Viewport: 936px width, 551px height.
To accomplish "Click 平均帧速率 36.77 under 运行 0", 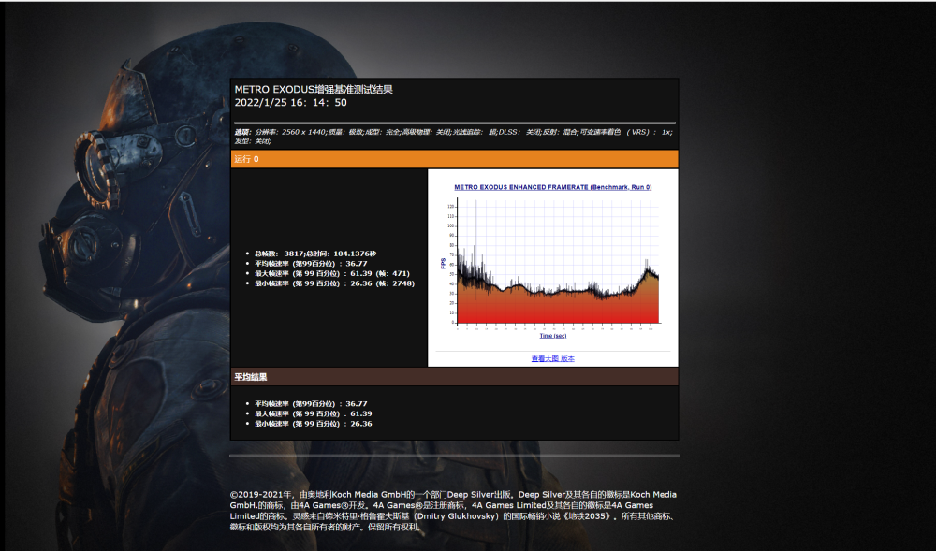I will (311, 264).
